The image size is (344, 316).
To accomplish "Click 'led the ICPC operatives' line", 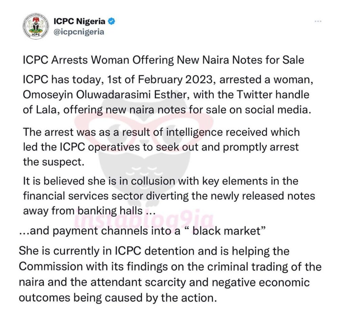I will pos(161,147).
